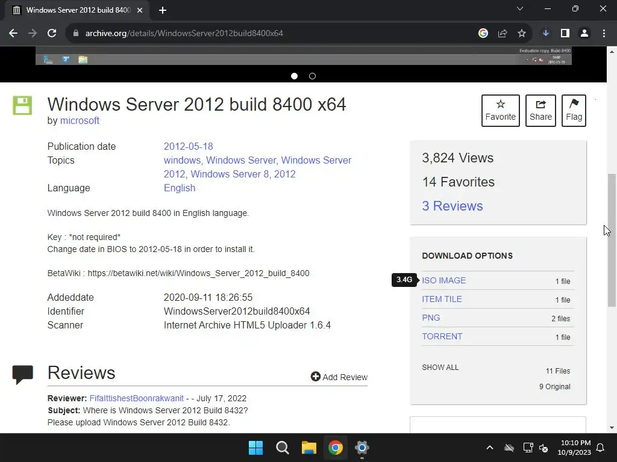Open the 'windows' topic link
This screenshot has height=462, width=617.
[182, 160]
